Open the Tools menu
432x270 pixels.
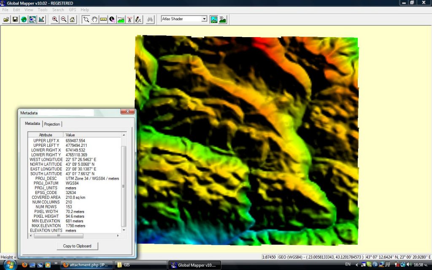click(x=43, y=10)
